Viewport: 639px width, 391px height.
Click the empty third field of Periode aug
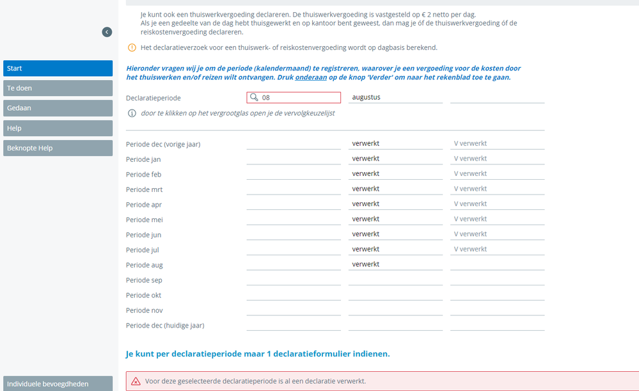[497, 264]
